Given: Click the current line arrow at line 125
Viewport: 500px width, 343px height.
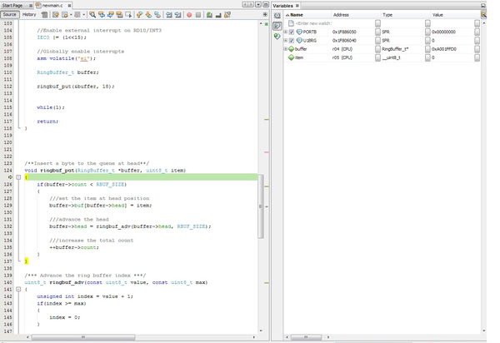Looking at the screenshot, I should 10,177.
